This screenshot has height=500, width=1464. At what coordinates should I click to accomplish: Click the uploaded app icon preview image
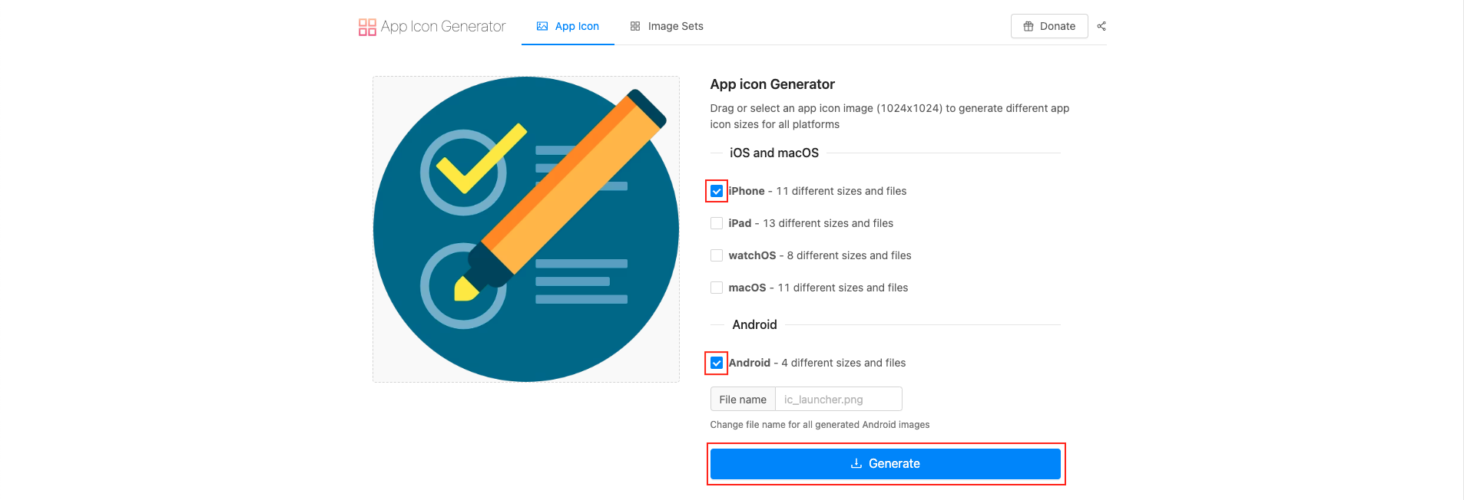pyautogui.click(x=526, y=229)
